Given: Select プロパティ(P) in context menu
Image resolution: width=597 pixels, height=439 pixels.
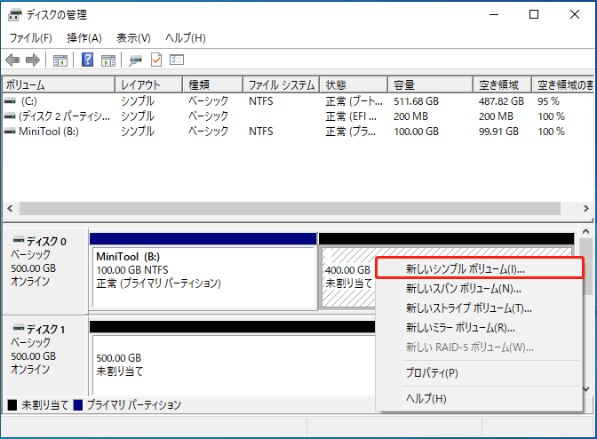Looking at the screenshot, I should click(480, 372).
